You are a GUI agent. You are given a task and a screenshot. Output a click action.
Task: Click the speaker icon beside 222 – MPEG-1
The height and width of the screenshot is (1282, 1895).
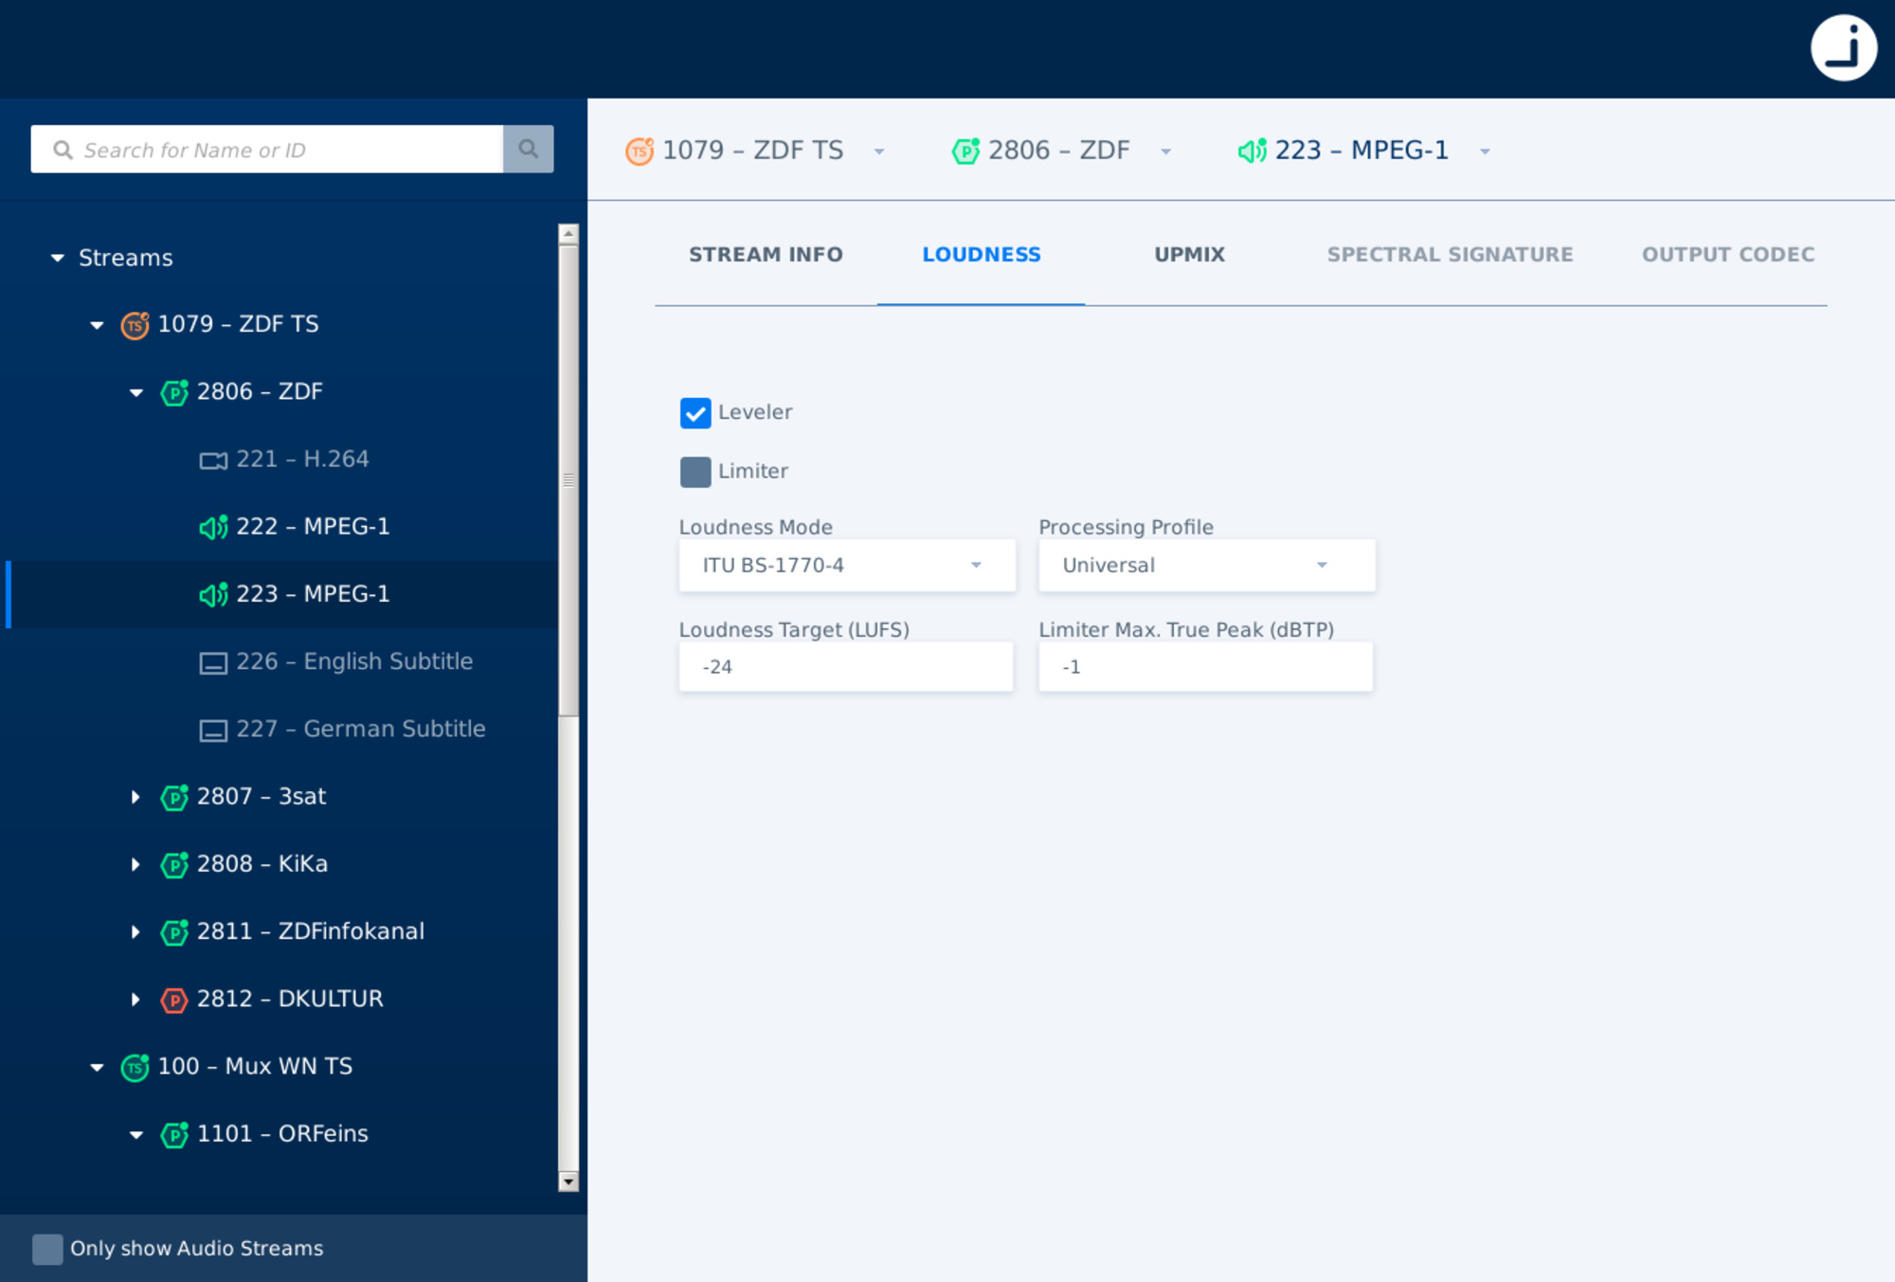point(213,526)
